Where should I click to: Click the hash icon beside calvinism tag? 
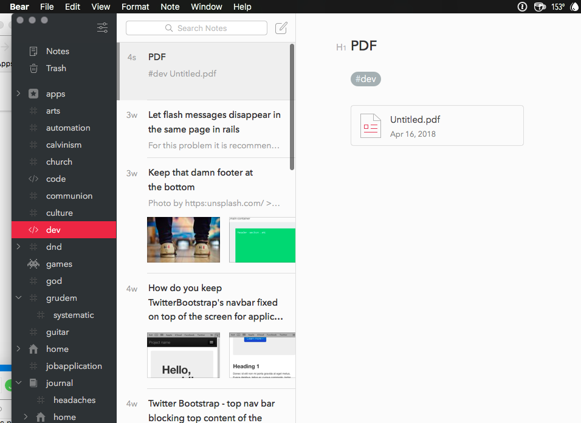[x=33, y=145]
